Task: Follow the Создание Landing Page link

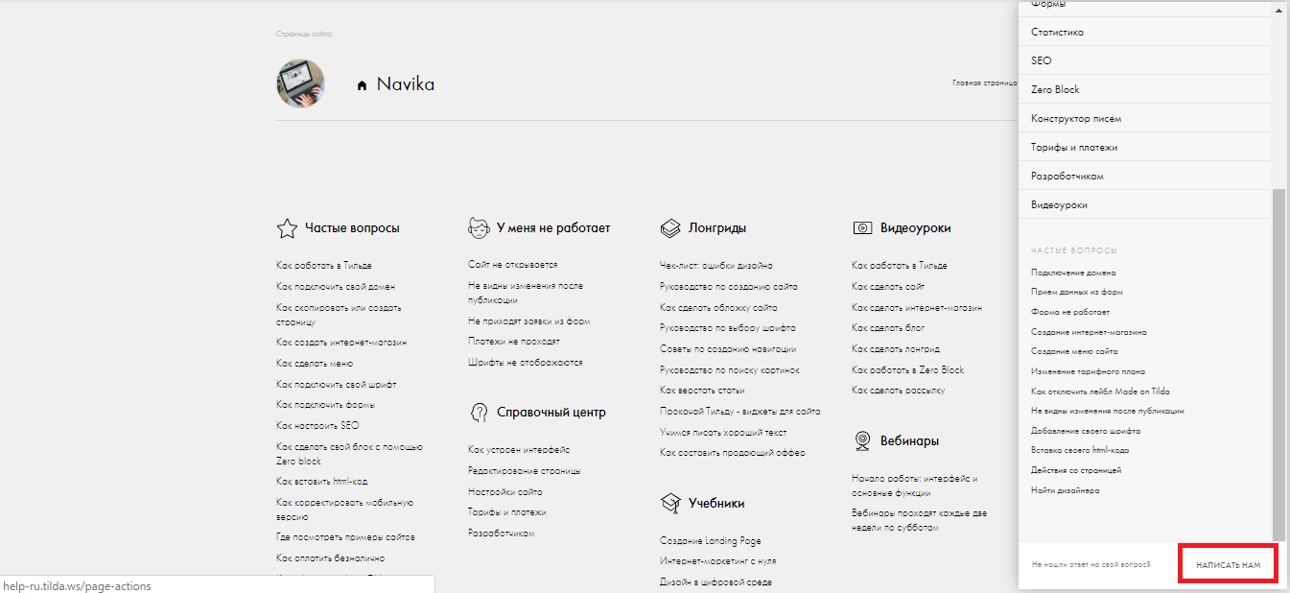Action: (x=710, y=541)
